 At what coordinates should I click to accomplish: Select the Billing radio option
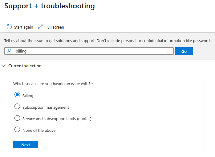coord(17,95)
